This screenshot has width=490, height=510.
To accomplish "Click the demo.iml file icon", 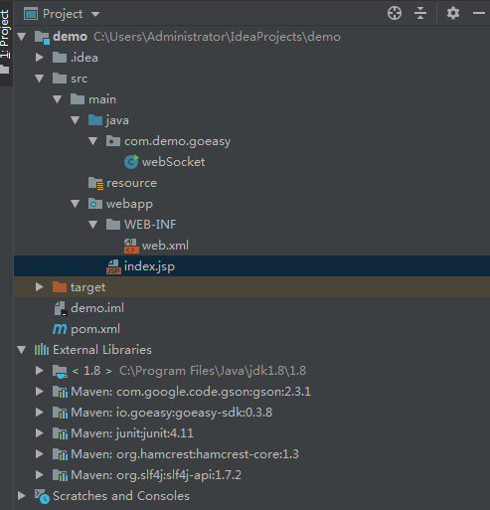I will tap(61, 308).
